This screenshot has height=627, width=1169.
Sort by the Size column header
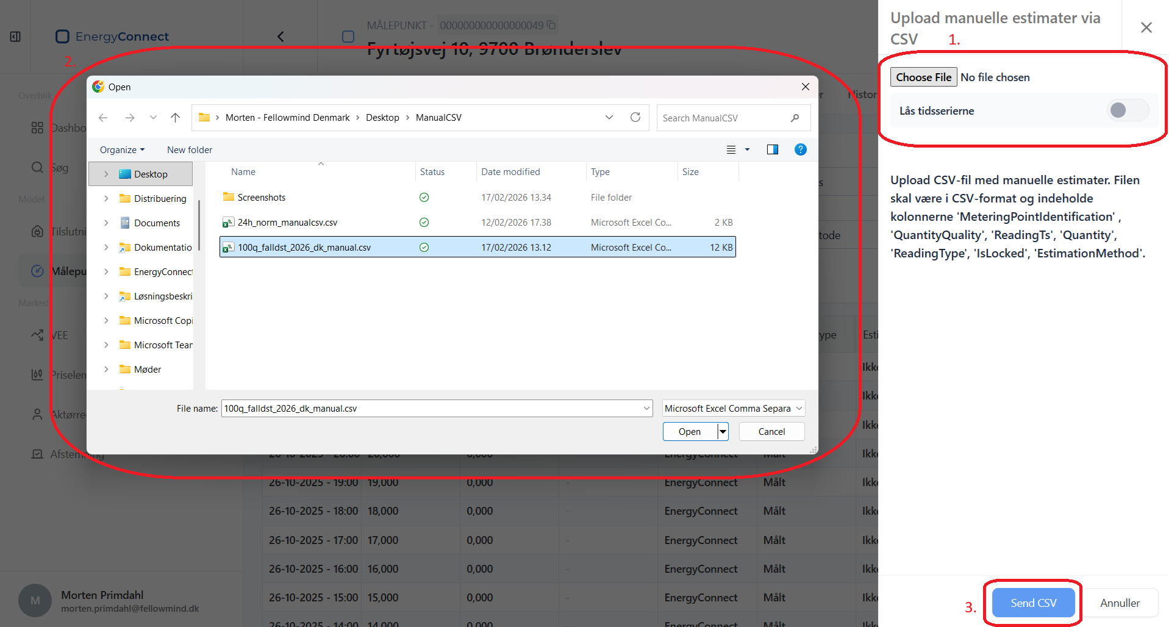690,172
